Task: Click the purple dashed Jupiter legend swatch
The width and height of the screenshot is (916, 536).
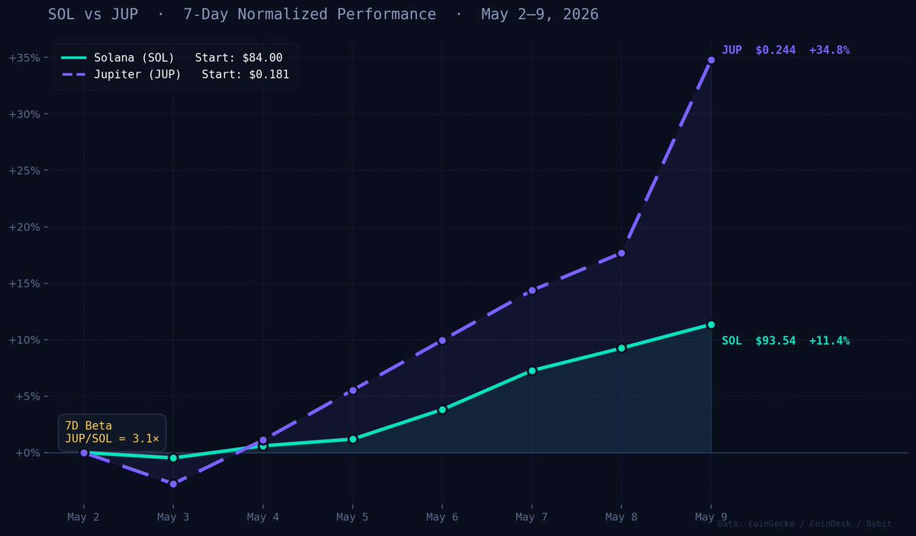Action: [x=73, y=75]
